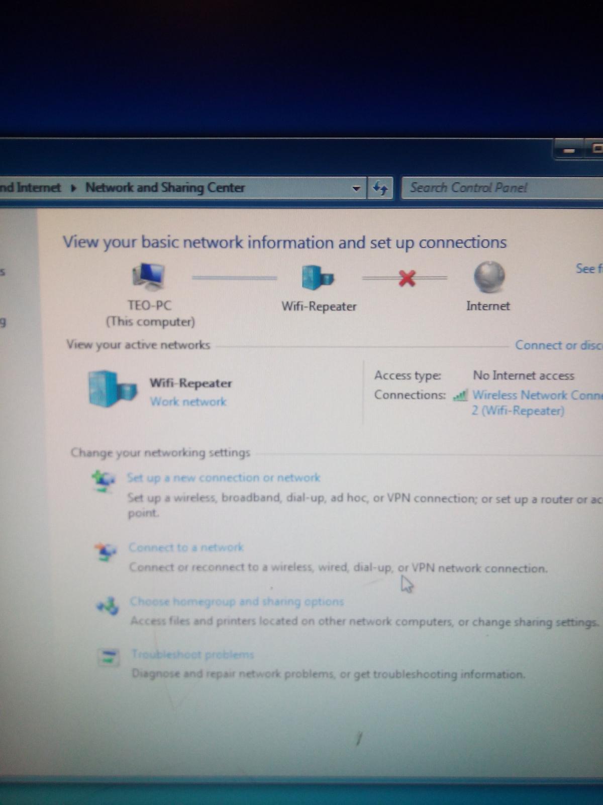Click the red X broken connection icon
The width and height of the screenshot is (603, 805).
click(x=407, y=278)
